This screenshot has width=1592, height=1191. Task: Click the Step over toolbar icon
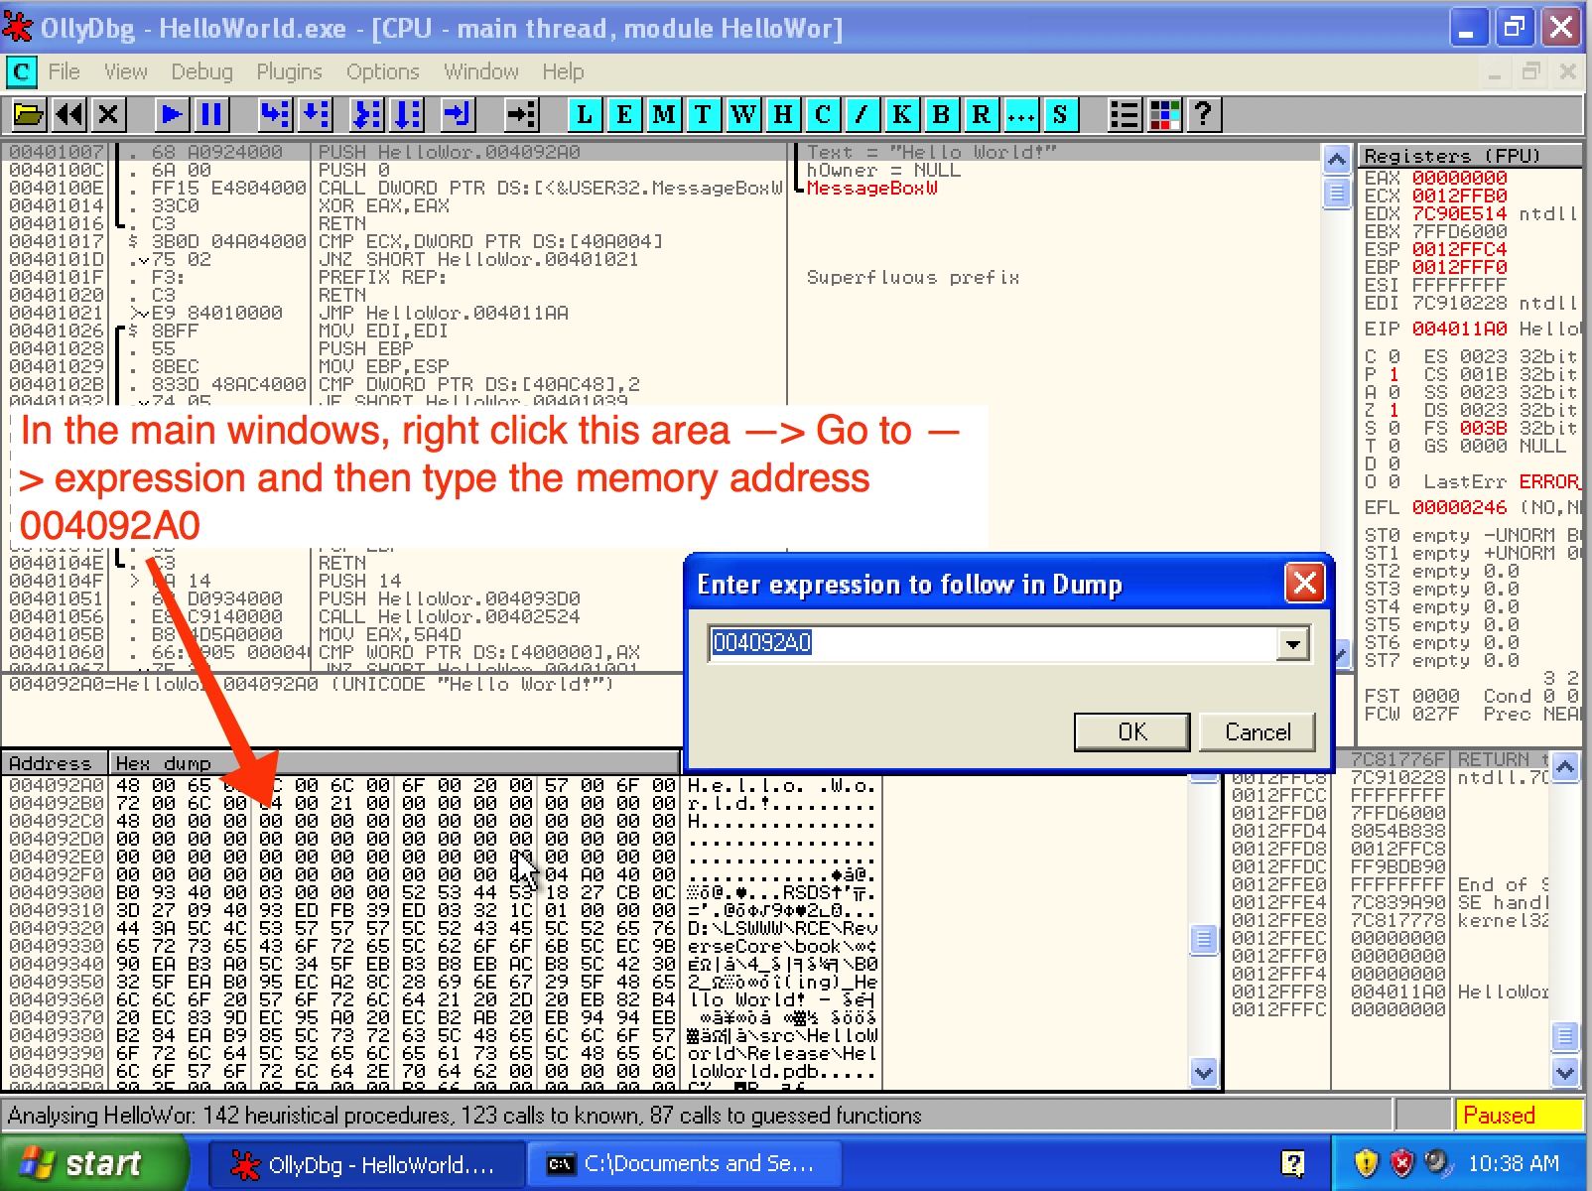point(316,115)
